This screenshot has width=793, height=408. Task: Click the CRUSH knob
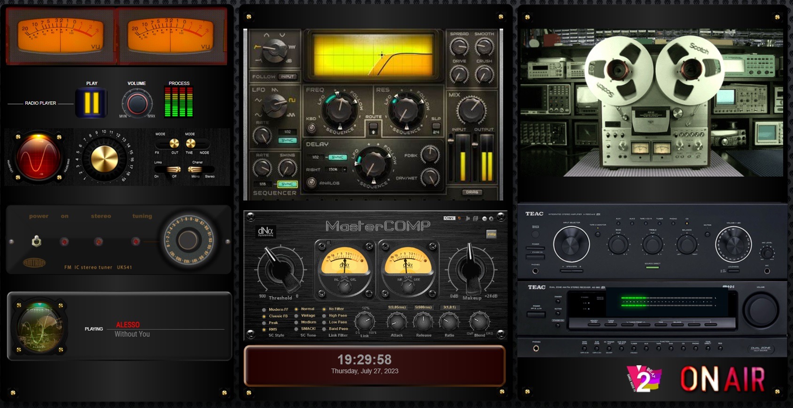484,74
